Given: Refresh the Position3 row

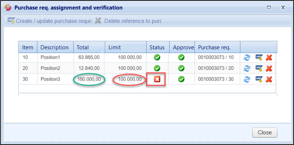Looking at the screenshot, I should (247, 79).
